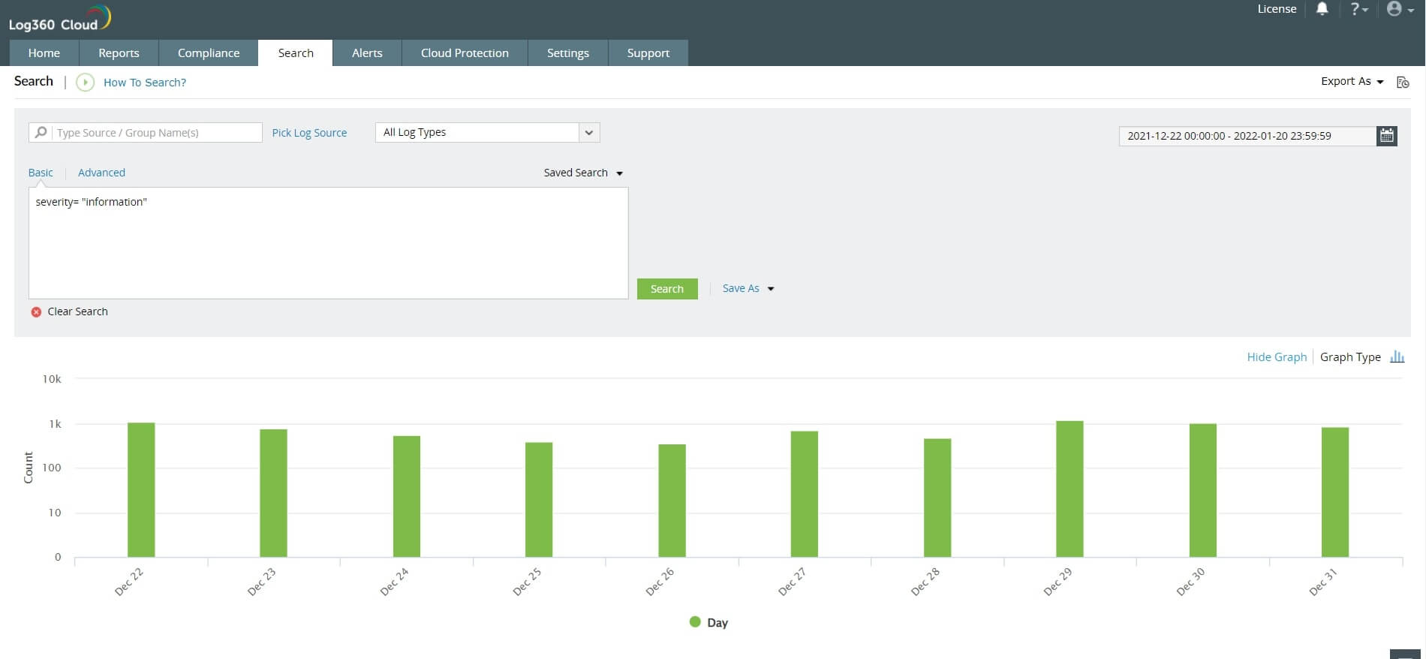Image resolution: width=1426 pixels, height=659 pixels.
Task: Open the Save As dropdown
Action: (x=748, y=288)
